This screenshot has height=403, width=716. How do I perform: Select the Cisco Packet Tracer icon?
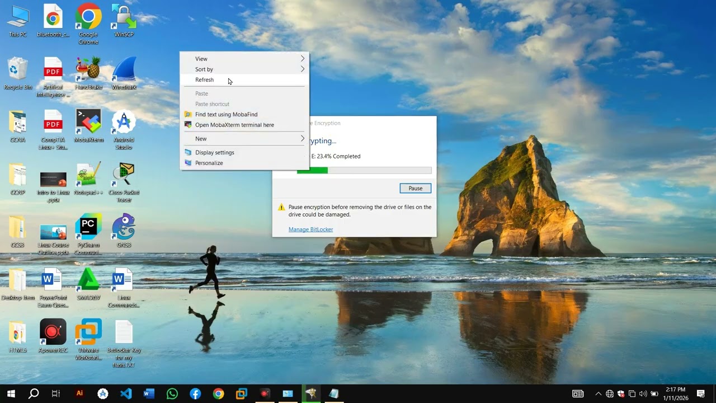124,182
